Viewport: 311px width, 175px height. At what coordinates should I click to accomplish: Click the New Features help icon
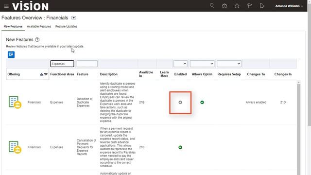tap(37, 40)
